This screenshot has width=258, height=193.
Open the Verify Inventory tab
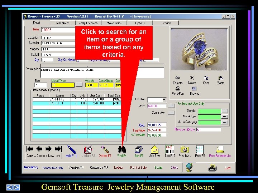pyautogui.click(x=88, y=23)
